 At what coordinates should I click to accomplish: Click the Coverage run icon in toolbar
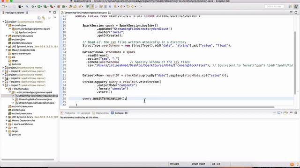(x=45, y=7)
